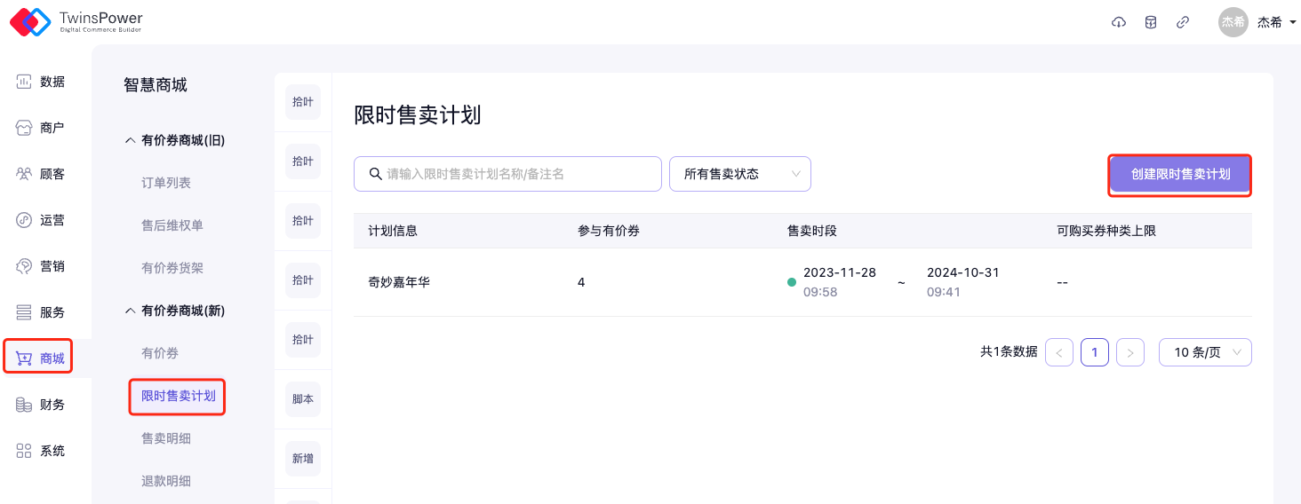
Task: Go to 商户 in the left sidebar
Action: (41, 128)
